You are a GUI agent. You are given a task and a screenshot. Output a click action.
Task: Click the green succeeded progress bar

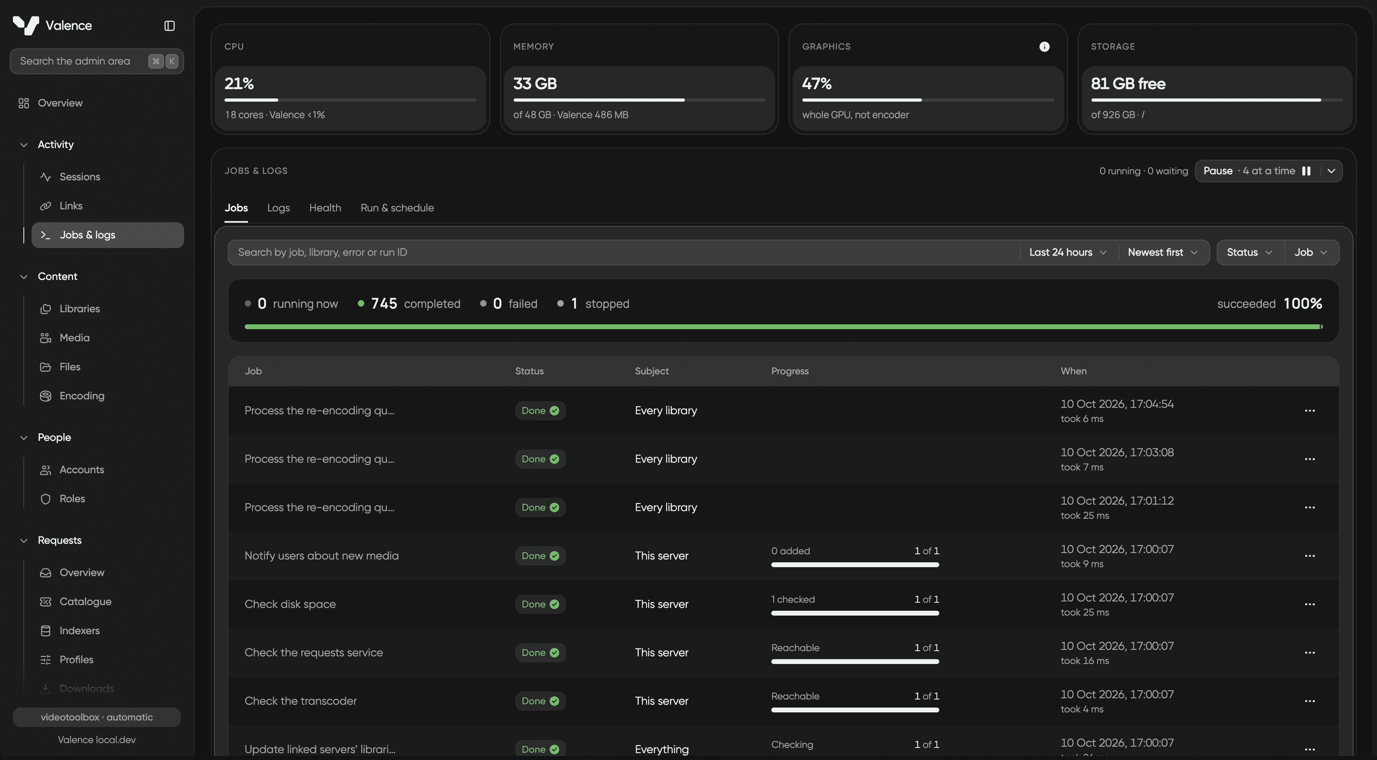[x=783, y=327]
